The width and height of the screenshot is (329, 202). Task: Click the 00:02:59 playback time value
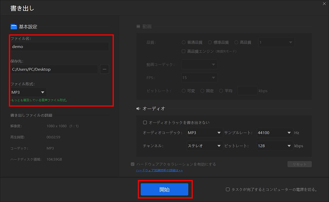pos(53,137)
